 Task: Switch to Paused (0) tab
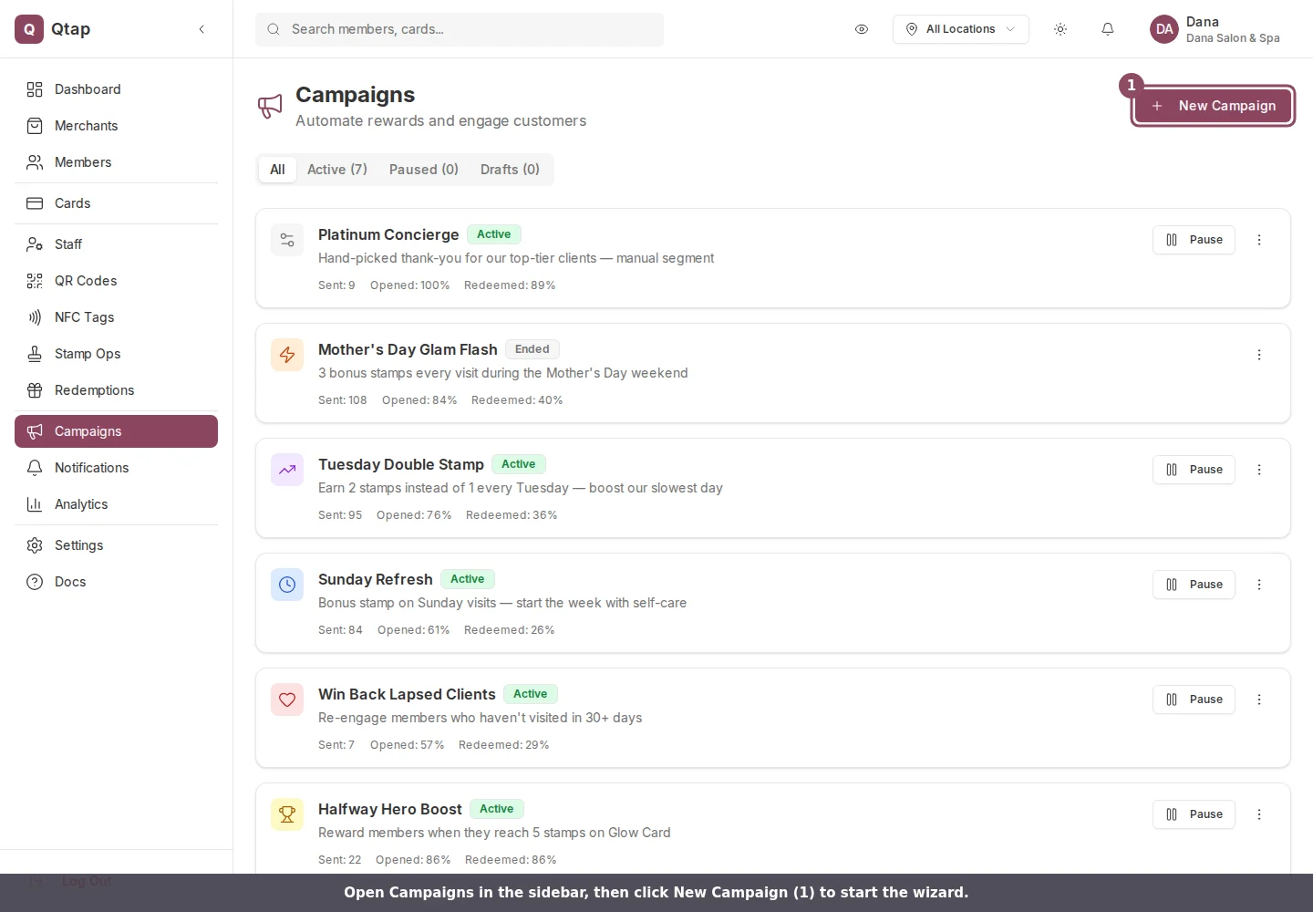pos(424,170)
